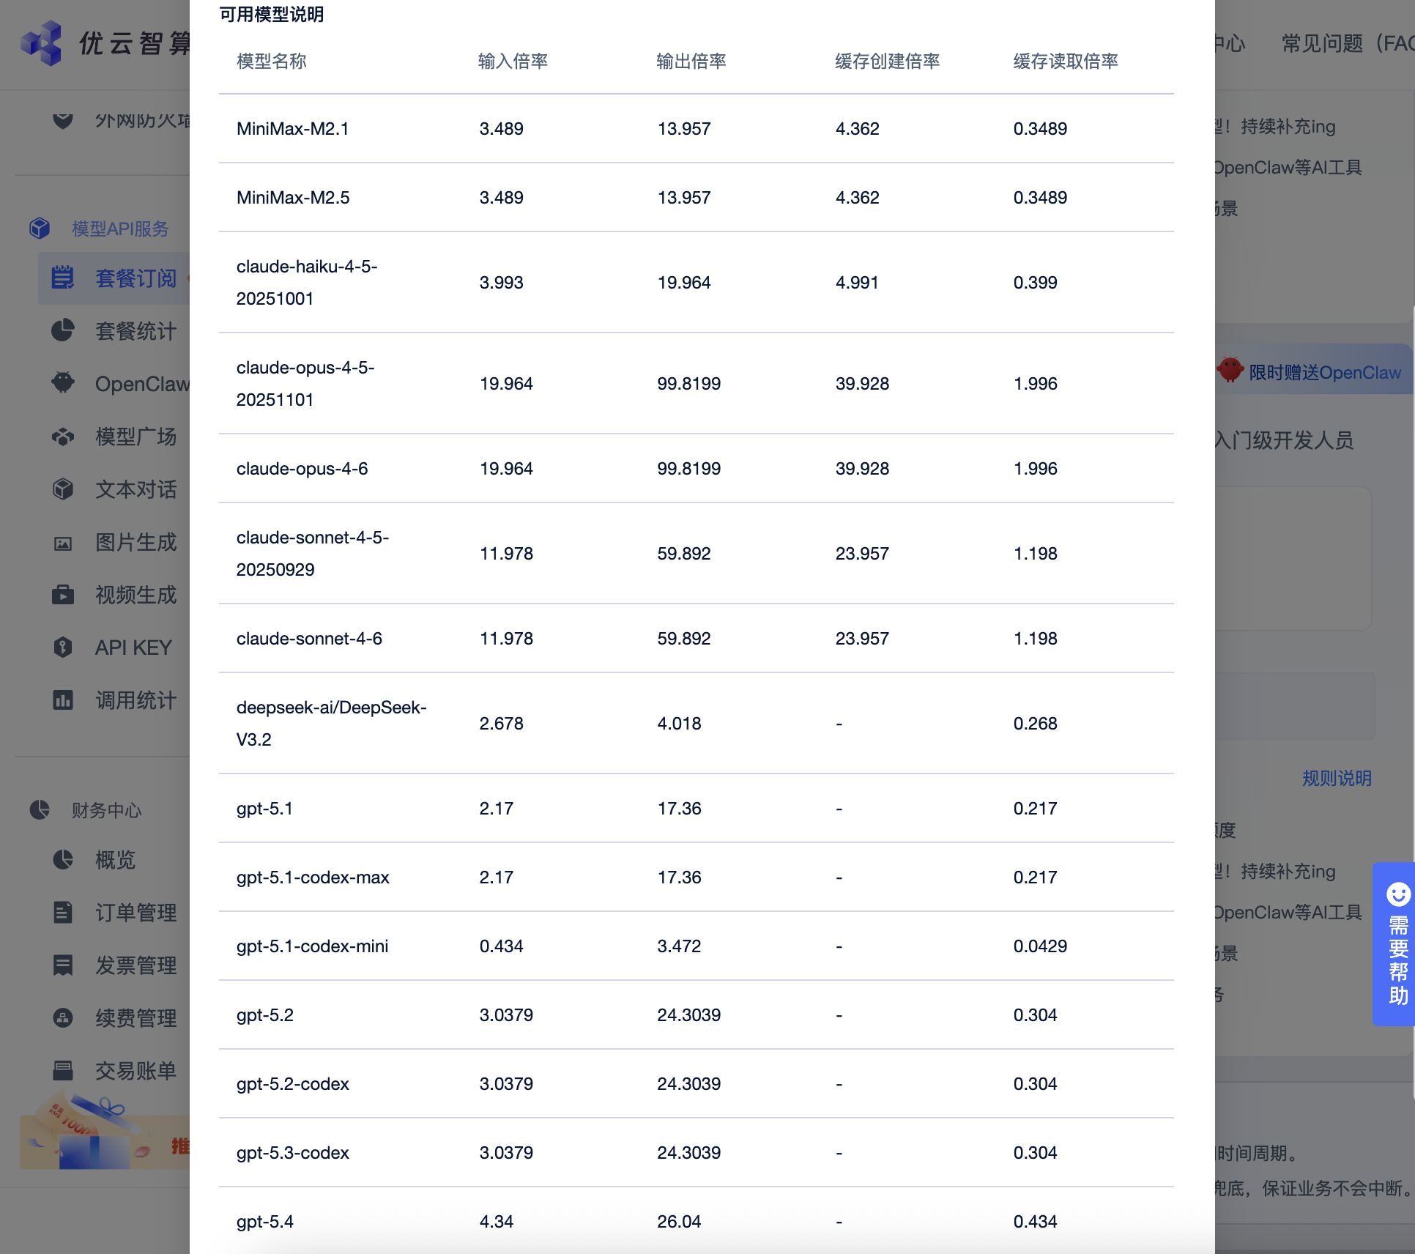
Task: Click the 模型广场 sidebar icon
Action: (63, 437)
